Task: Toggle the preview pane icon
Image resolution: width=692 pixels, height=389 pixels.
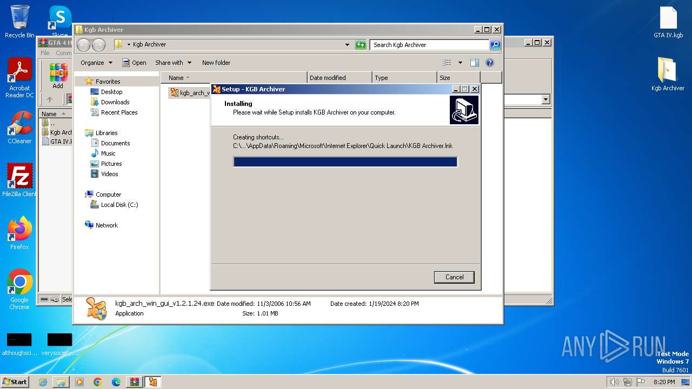Action: [474, 63]
